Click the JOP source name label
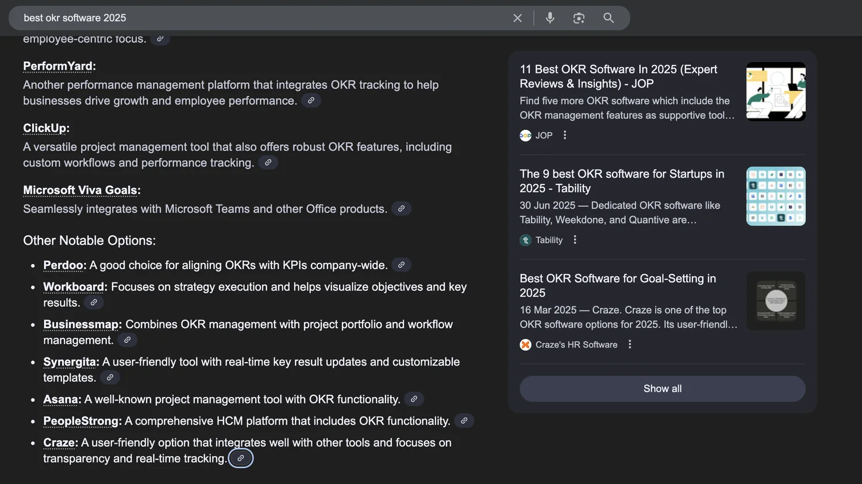This screenshot has width=862, height=484. click(544, 135)
